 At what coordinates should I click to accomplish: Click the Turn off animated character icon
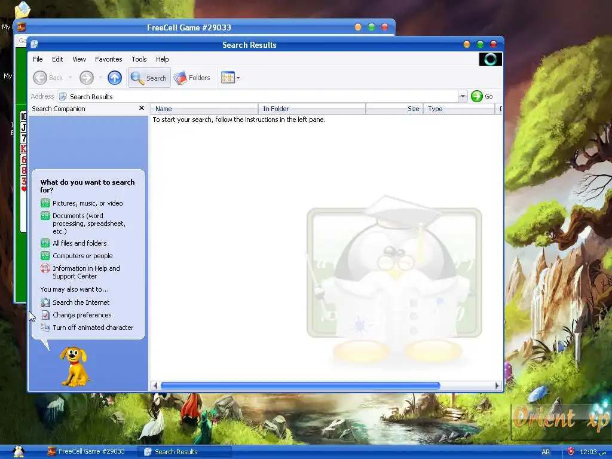[x=45, y=328]
